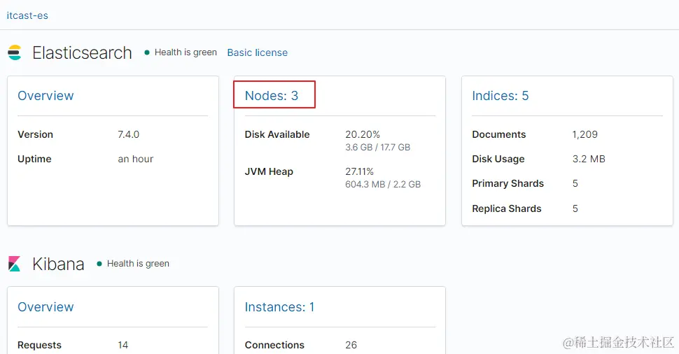Open the Instances: 1 link
The height and width of the screenshot is (354, 679).
tap(279, 307)
